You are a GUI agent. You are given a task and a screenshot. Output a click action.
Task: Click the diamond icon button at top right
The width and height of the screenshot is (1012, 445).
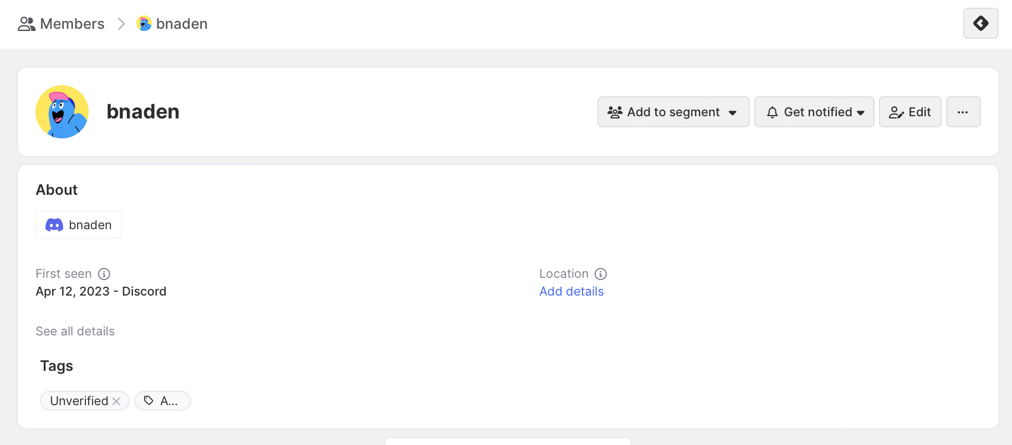tap(980, 23)
